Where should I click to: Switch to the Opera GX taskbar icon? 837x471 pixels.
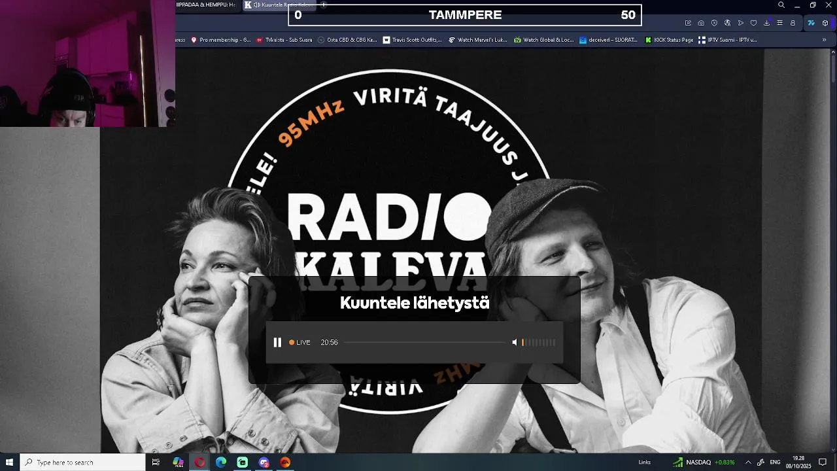pos(199,462)
